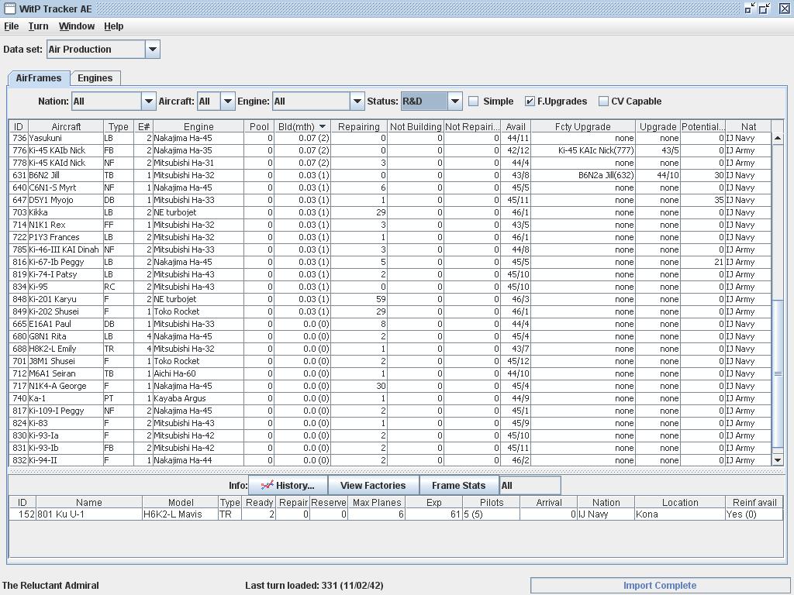Open the Window menu
The height and width of the screenshot is (595, 794).
coord(77,26)
